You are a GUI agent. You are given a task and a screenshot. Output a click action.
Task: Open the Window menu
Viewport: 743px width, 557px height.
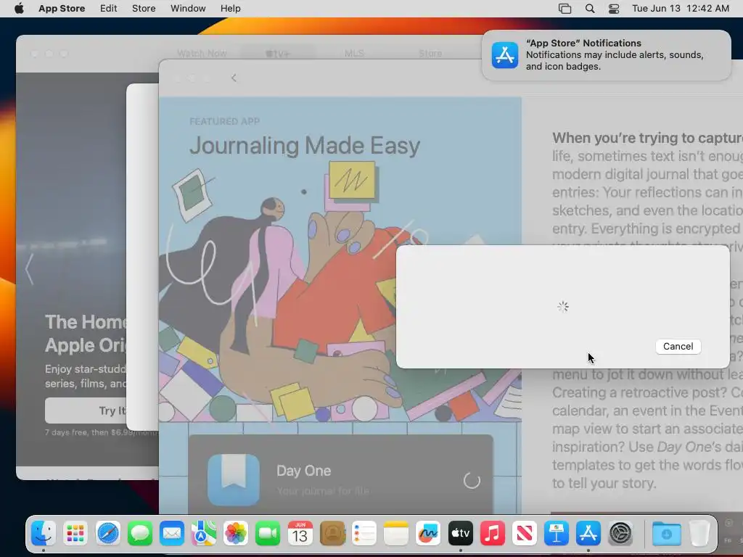[x=188, y=9]
